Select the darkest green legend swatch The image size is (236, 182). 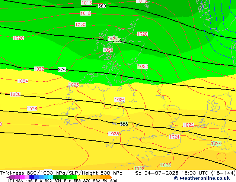click(55, 177)
